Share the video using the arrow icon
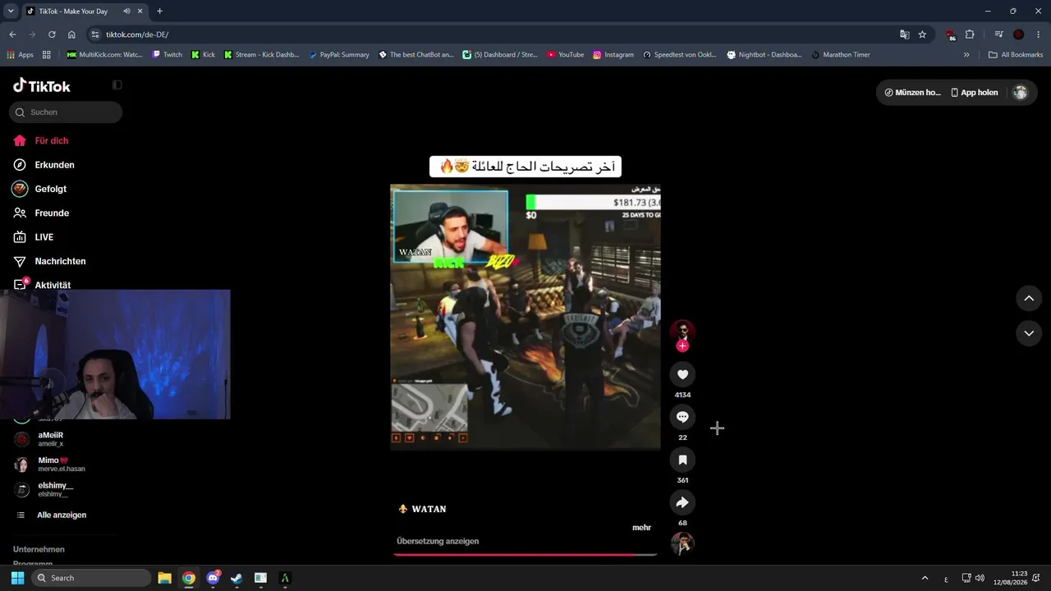 click(x=682, y=502)
